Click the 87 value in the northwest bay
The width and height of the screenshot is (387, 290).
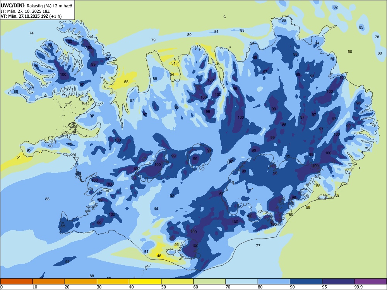pyautogui.click(x=132, y=101)
